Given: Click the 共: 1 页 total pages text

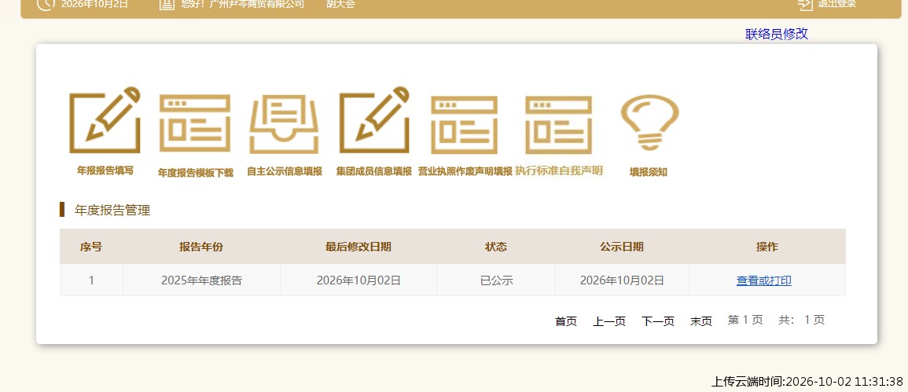Looking at the screenshot, I should click(801, 320).
